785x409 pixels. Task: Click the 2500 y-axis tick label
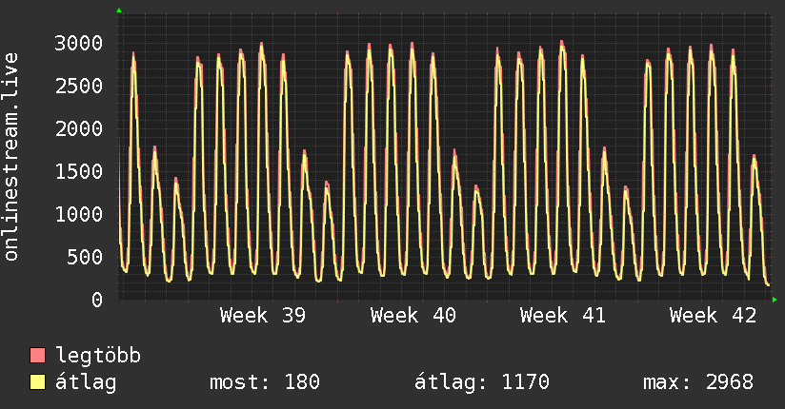[x=79, y=86]
